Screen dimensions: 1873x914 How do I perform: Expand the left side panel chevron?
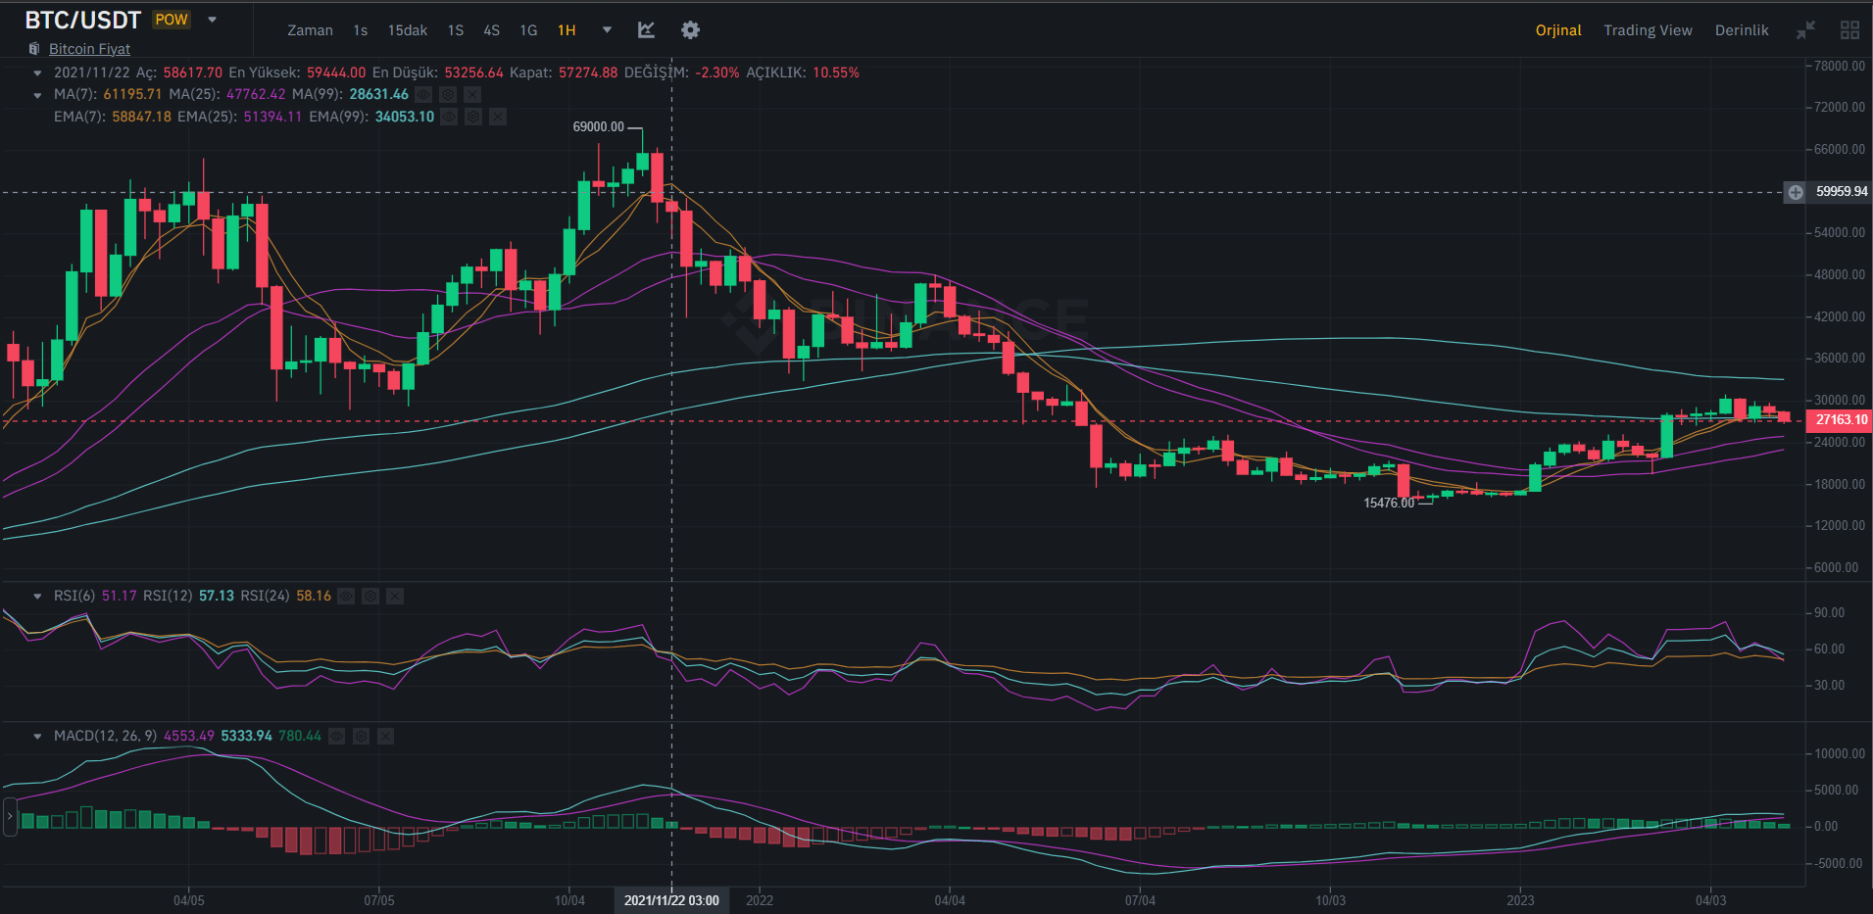(x=10, y=816)
